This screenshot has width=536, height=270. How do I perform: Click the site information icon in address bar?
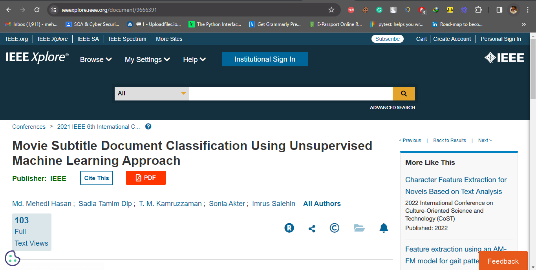tap(54, 10)
